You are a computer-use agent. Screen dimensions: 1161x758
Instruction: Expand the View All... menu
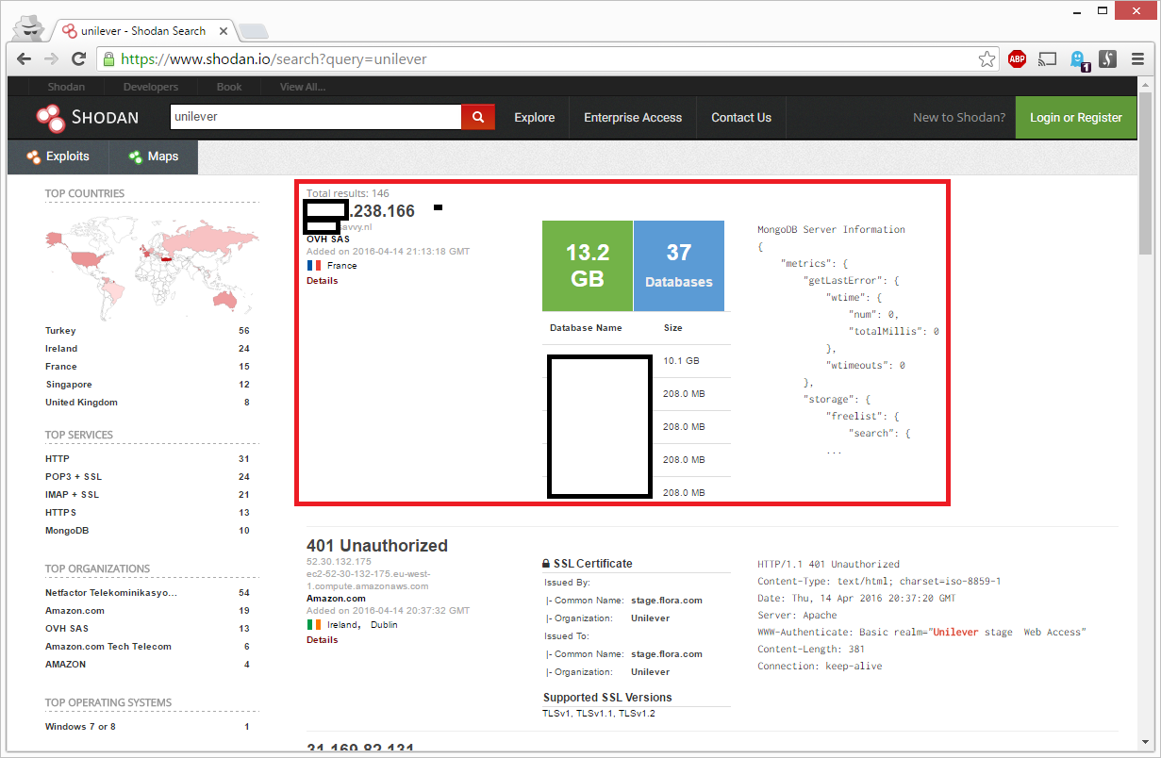[x=303, y=87]
